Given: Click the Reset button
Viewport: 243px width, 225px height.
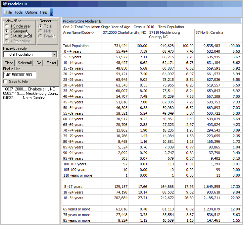Looking at the screenshot, I should 51,63.
